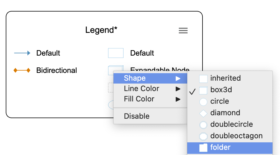Screen dimensions: 280x155
Task: Click the Bidirectional edge legend label
Action: 56,70
